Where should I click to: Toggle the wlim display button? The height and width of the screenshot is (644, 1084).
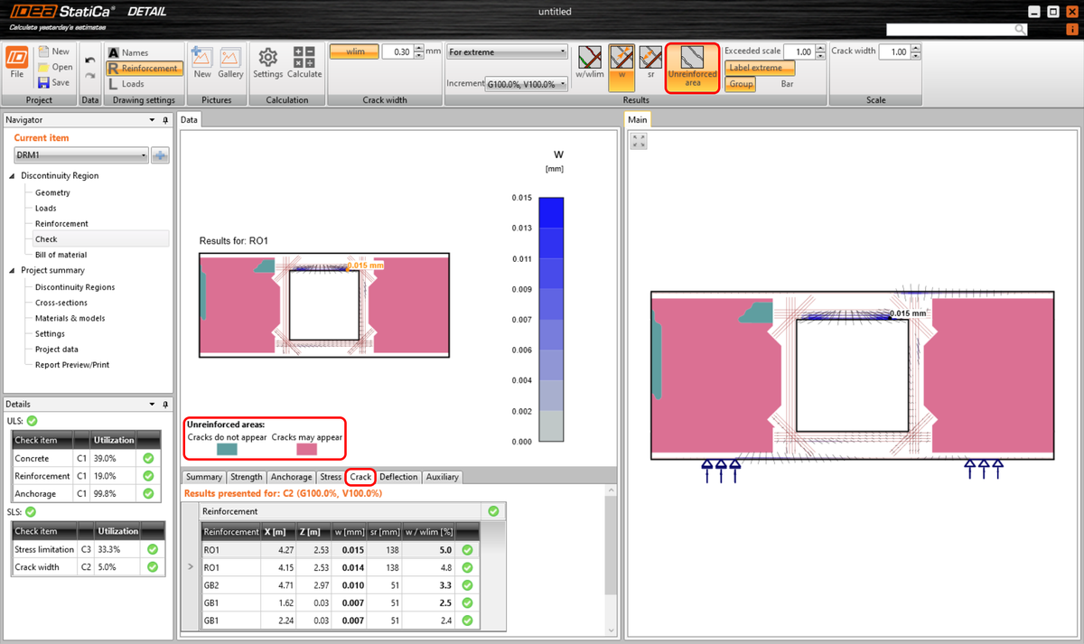353,51
